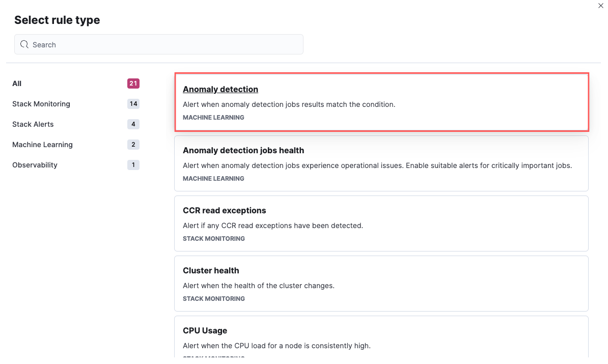Click the magnifying glass search icon
608x364 pixels.
24,44
